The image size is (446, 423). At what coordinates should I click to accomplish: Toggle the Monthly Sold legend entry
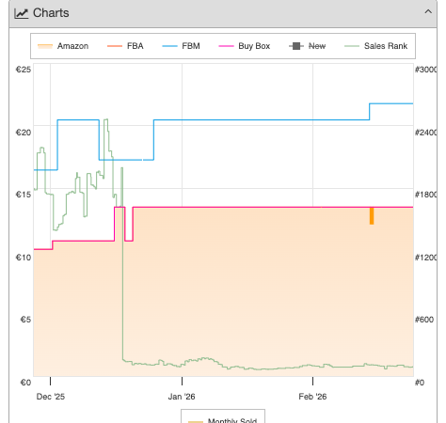pyautogui.click(x=223, y=420)
